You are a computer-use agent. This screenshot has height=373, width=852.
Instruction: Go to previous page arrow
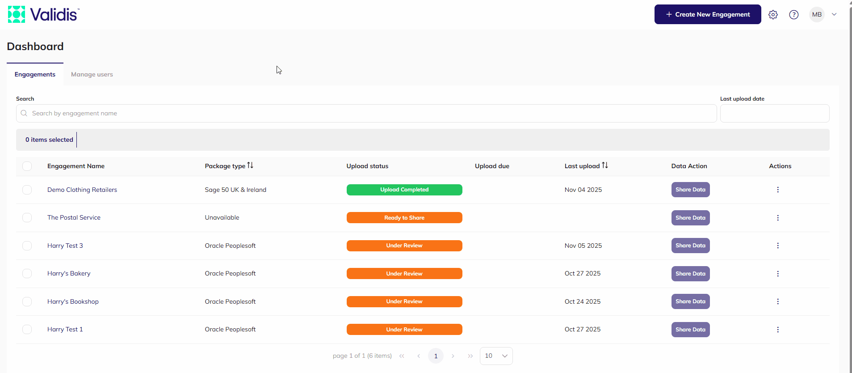coord(419,356)
